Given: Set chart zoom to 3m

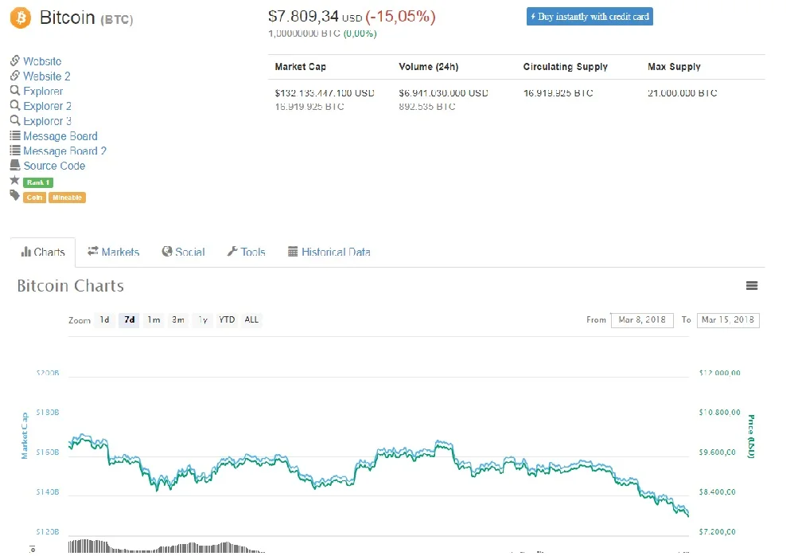Looking at the screenshot, I should 177,319.
